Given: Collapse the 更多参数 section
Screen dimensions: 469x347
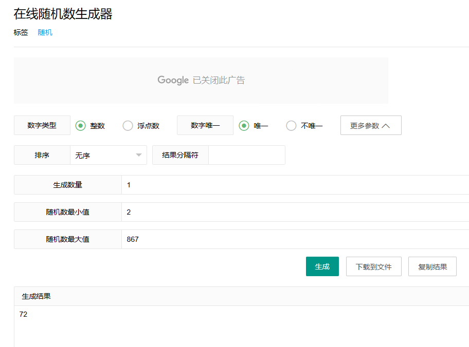Looking at the screenshot, I should (x=370, y=126).
